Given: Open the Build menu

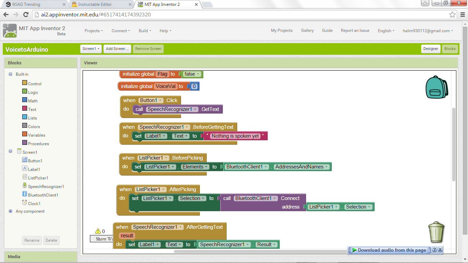Looking at the screenshot, I should click(145, 31).
